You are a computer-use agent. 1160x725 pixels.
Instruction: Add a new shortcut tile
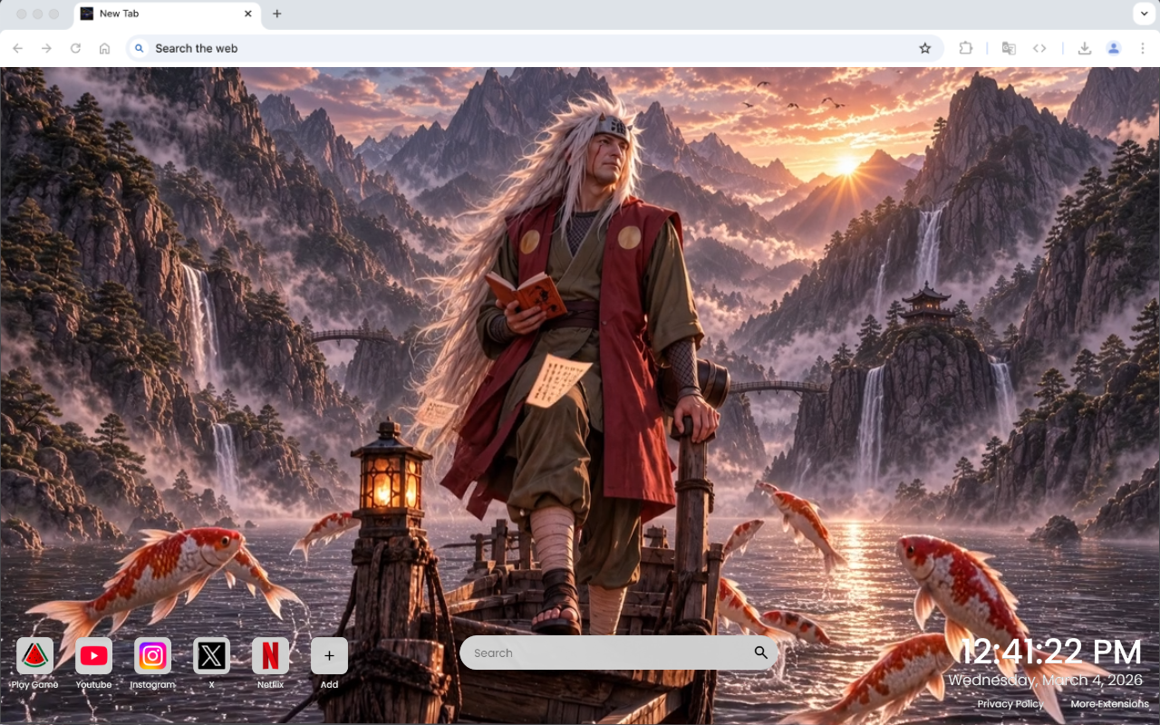click(329, 655)
